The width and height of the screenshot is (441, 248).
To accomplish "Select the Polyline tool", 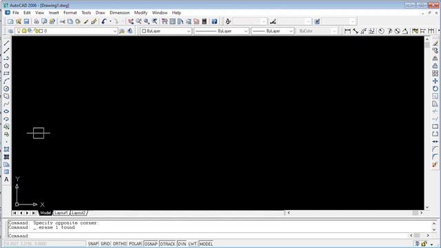I will point(6,58).
